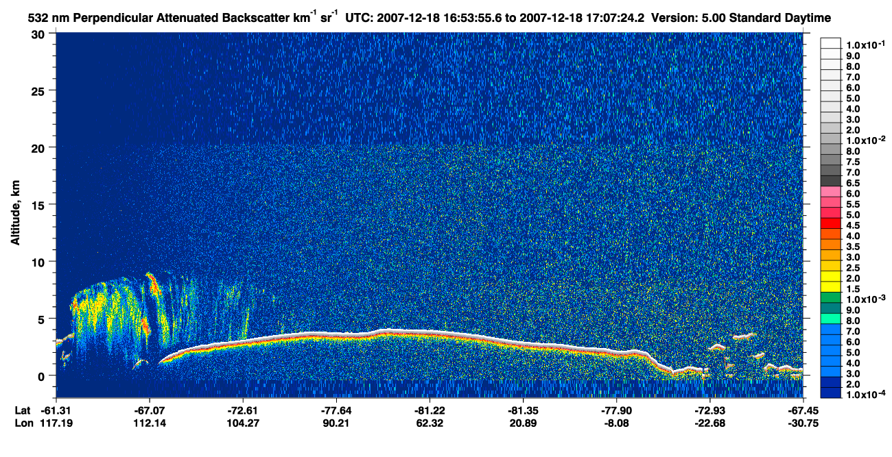892x457 pixels.
Task: Select latitude value -72.61
Action: tap(244, 410)
